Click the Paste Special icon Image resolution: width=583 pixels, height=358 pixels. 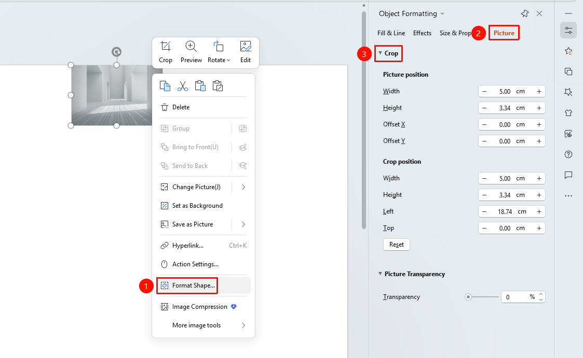[x=218, y=86]
